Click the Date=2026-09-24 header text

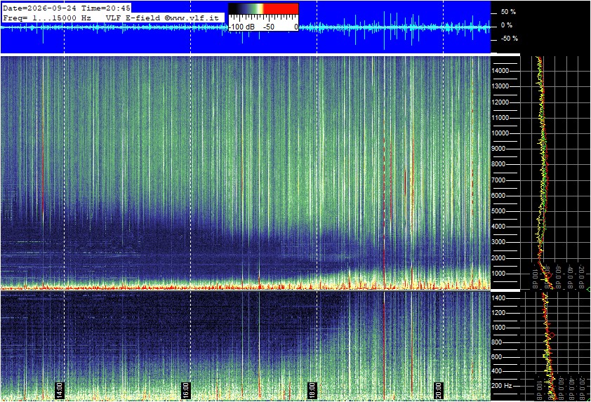(x=40, y=8)
